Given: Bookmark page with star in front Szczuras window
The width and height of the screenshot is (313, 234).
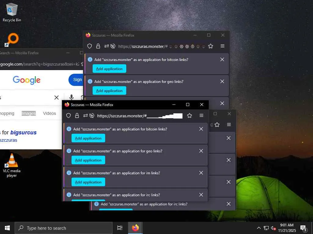Looking at the screenshot, I should click(190, 115).
